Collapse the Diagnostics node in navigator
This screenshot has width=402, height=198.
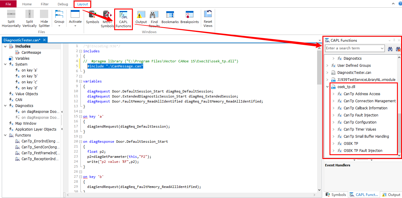point(5,106)
